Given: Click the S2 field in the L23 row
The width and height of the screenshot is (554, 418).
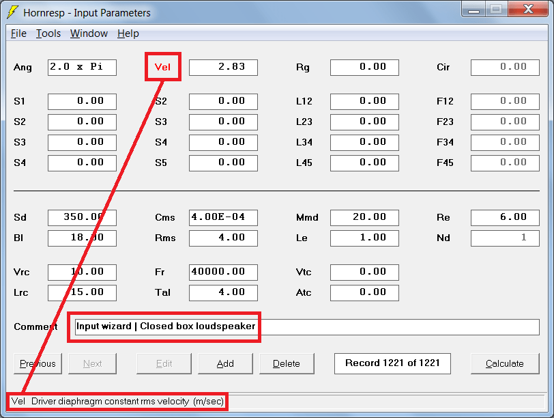Looking at the screenshot, I should click(82, 122).
